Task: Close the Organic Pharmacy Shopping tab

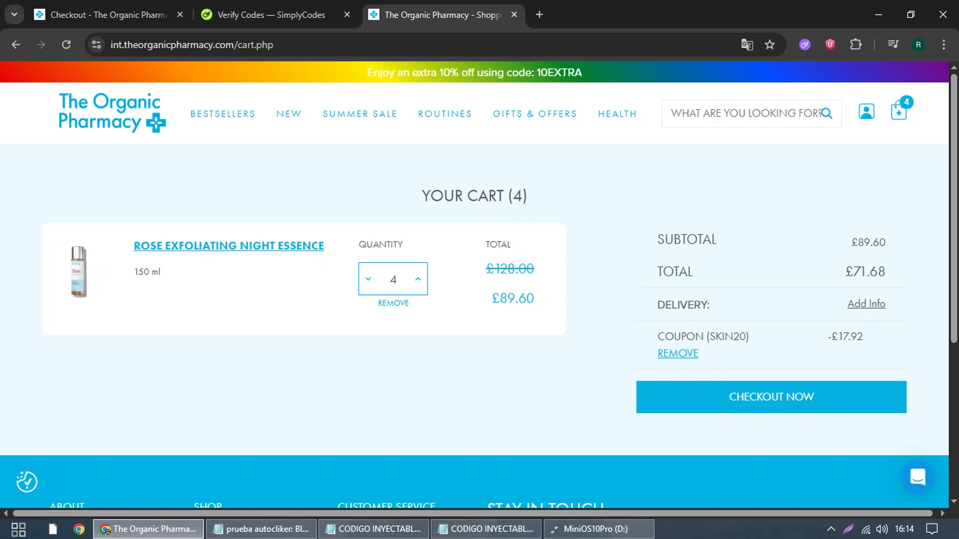Action: (x=514, y=15)
